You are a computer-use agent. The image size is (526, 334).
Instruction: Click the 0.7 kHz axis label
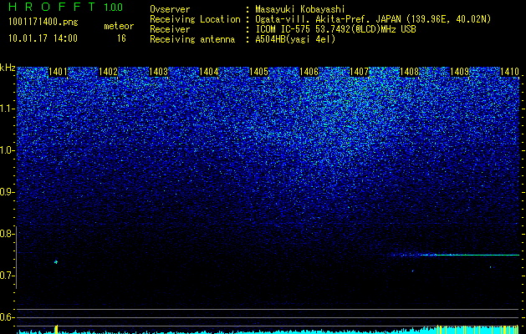8,276
